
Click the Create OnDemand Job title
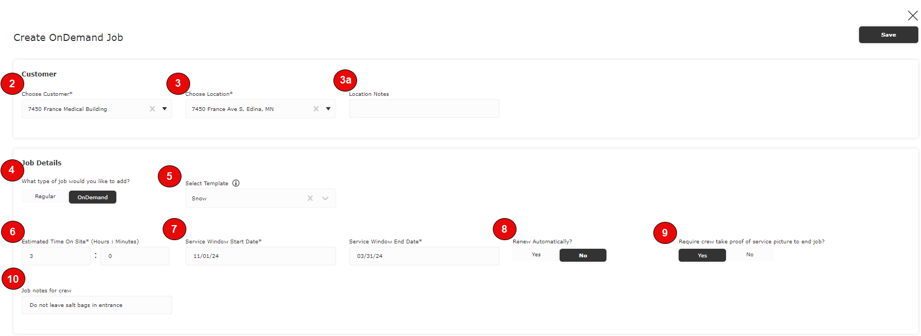tap(68, 38)
